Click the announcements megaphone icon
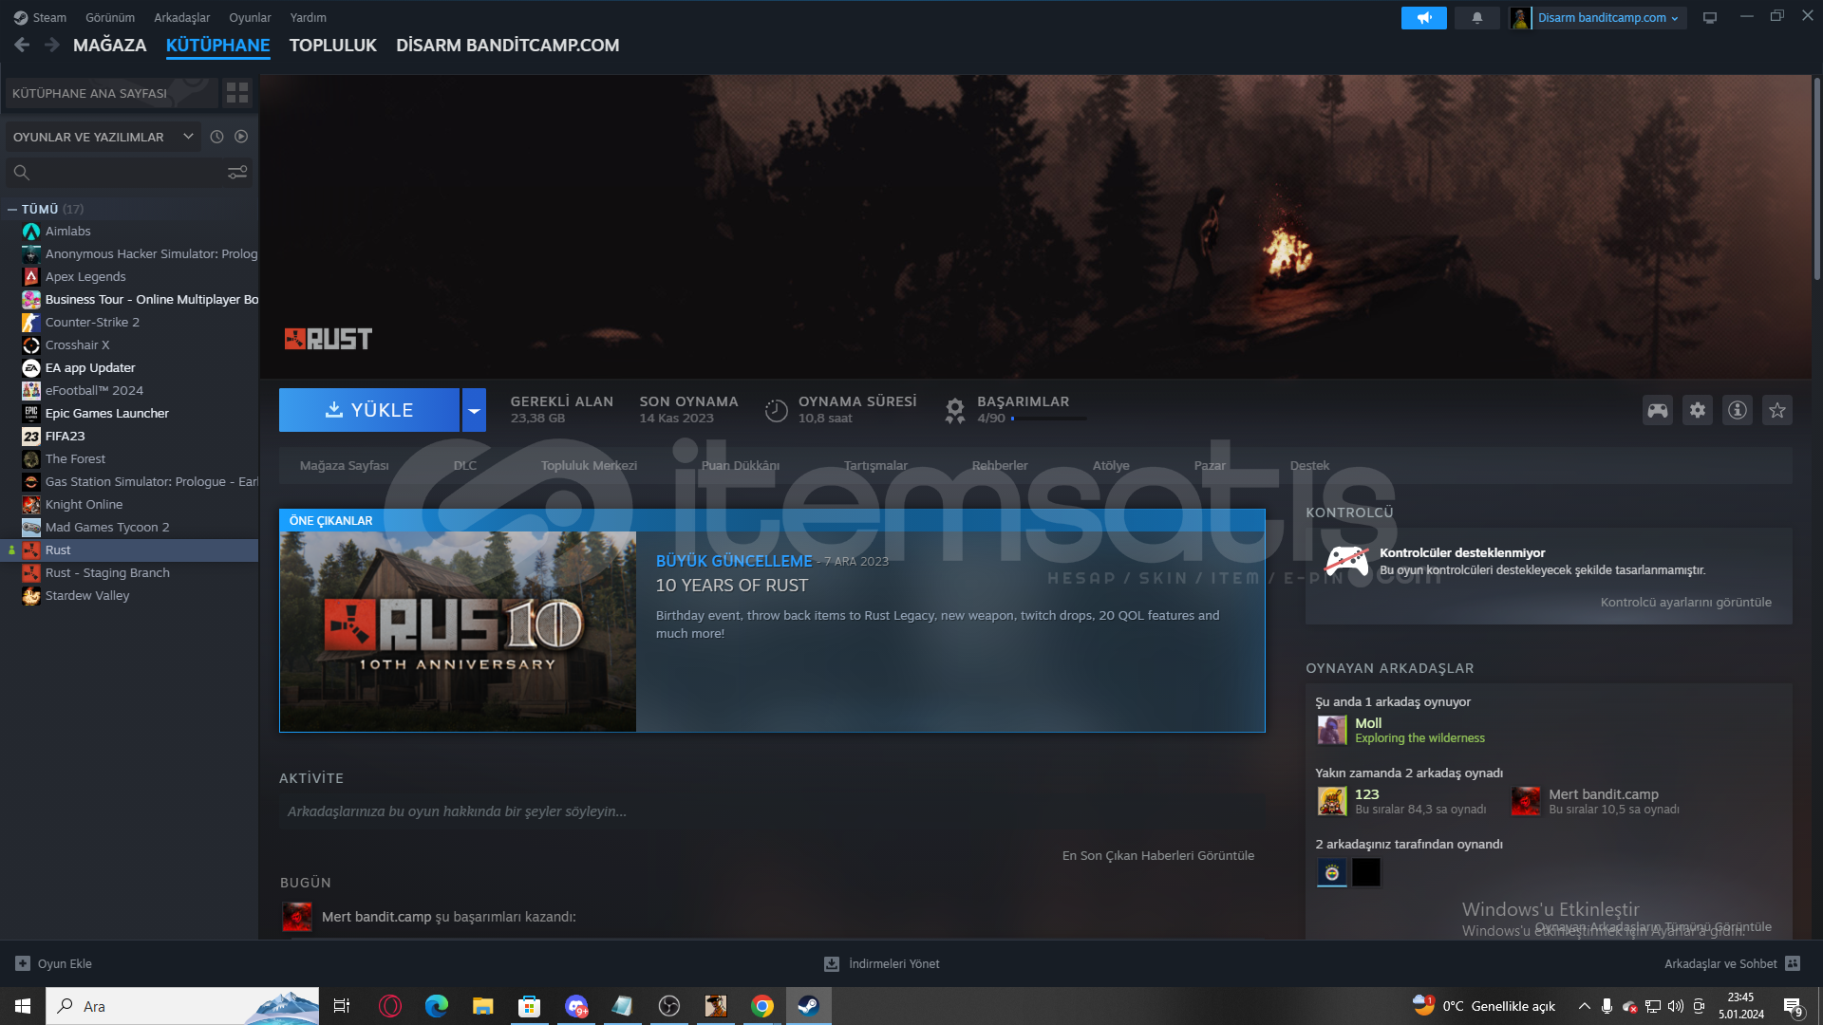The width and height of the screenshot is (1823, 1025). click(1423, 18)
